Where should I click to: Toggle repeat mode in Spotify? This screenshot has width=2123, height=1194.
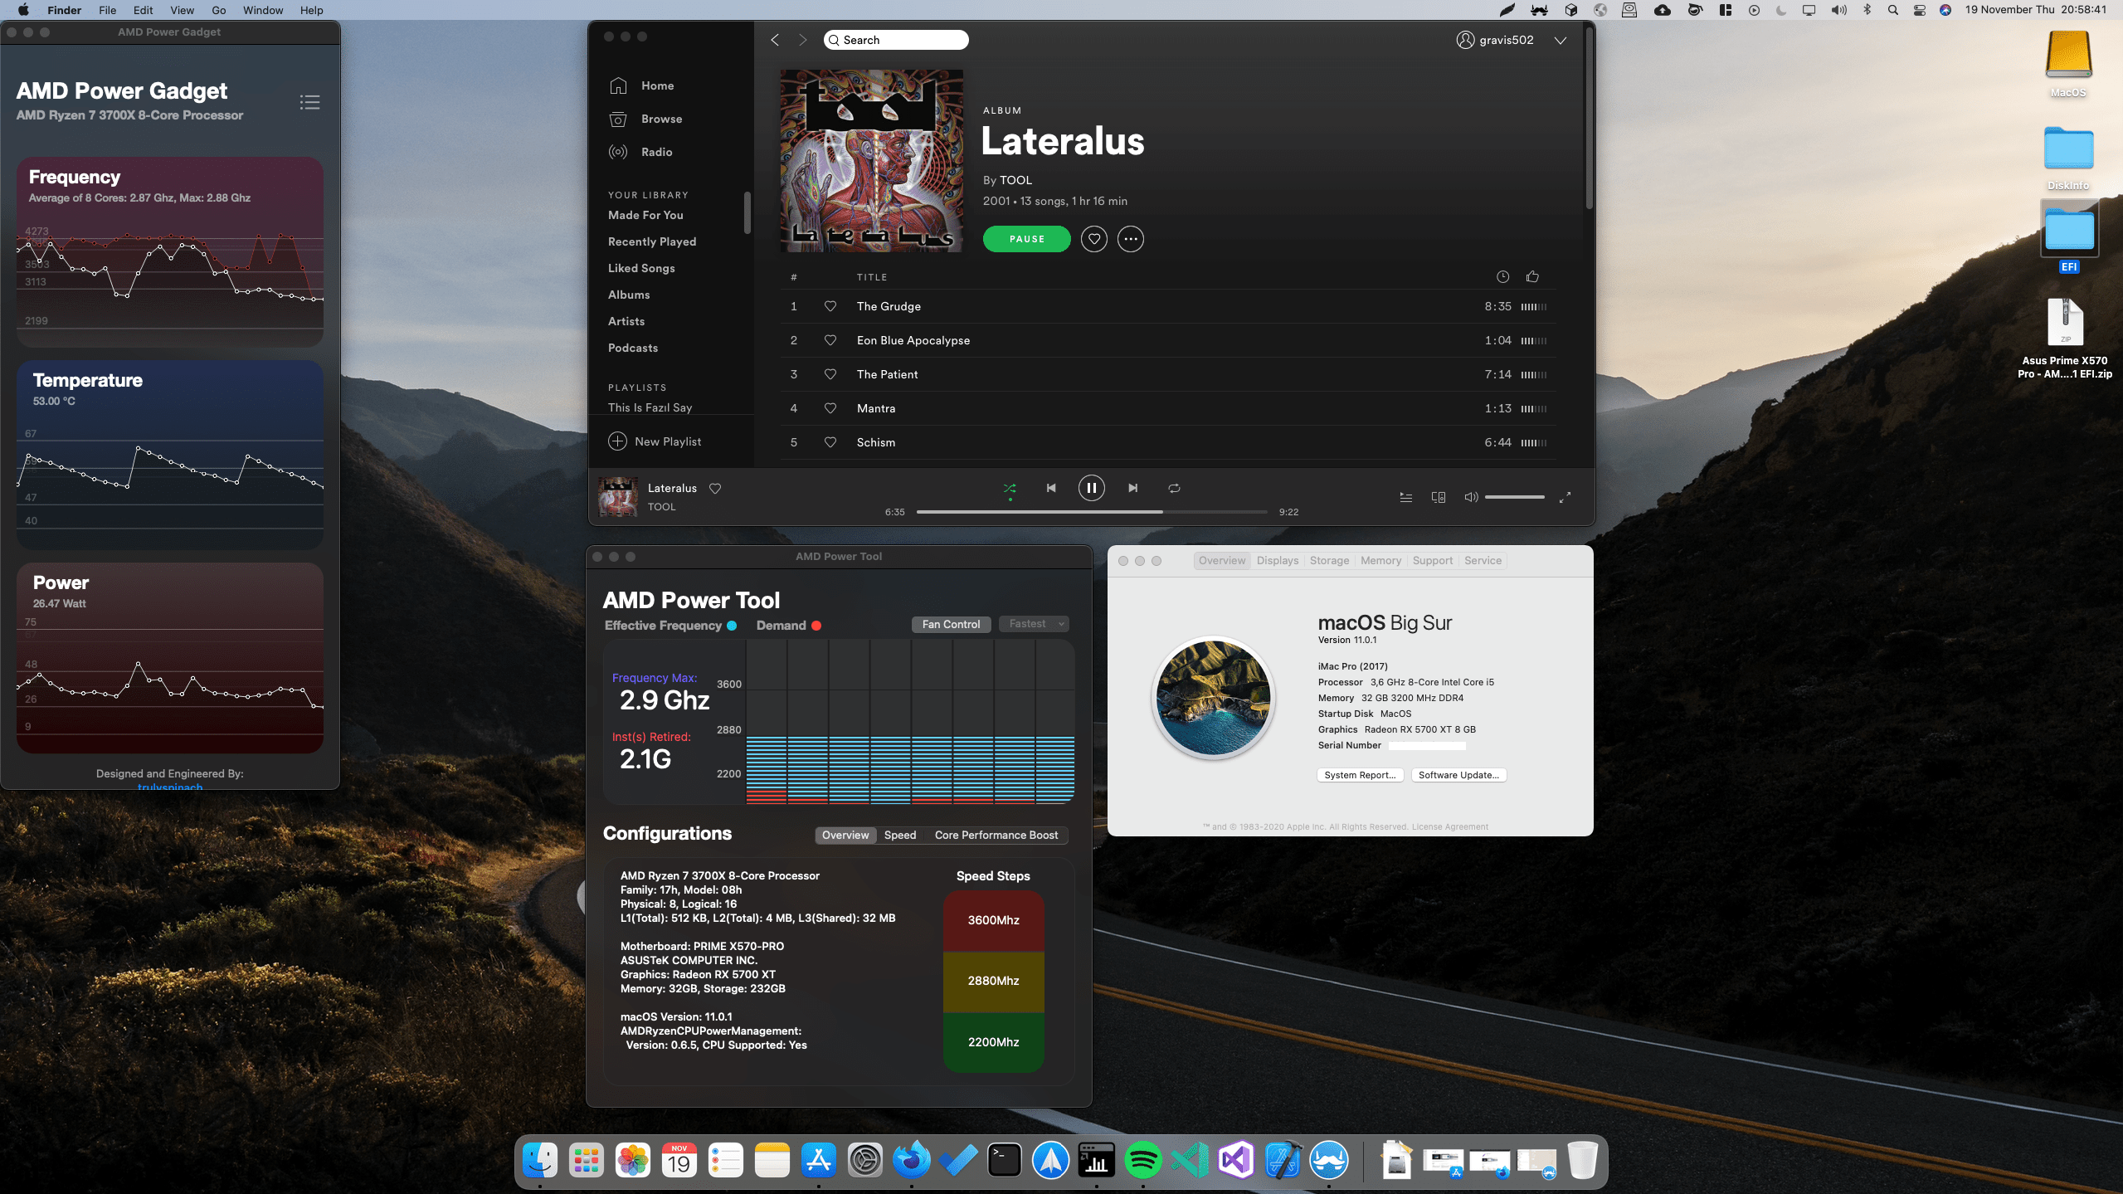[1173, 488]
